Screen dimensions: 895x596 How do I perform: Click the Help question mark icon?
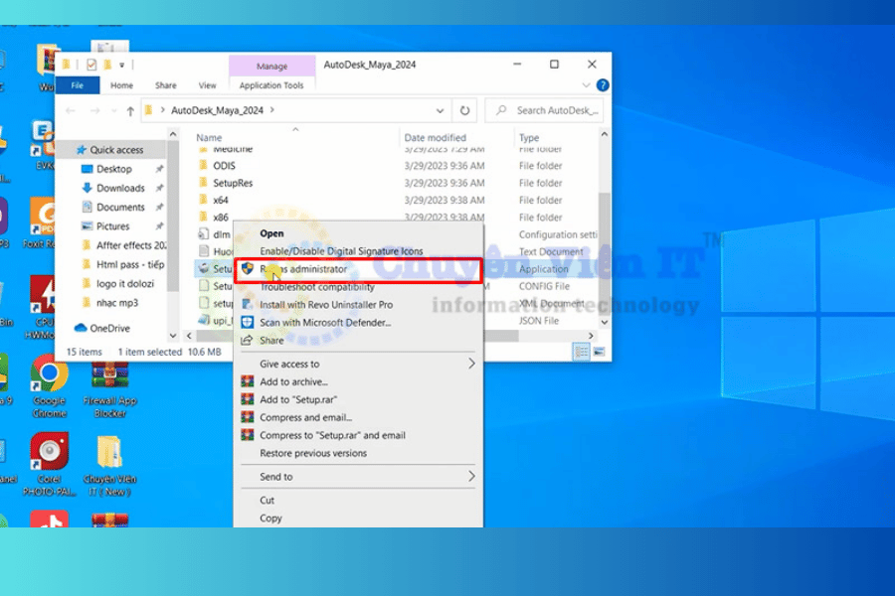(x=602, y=85)
